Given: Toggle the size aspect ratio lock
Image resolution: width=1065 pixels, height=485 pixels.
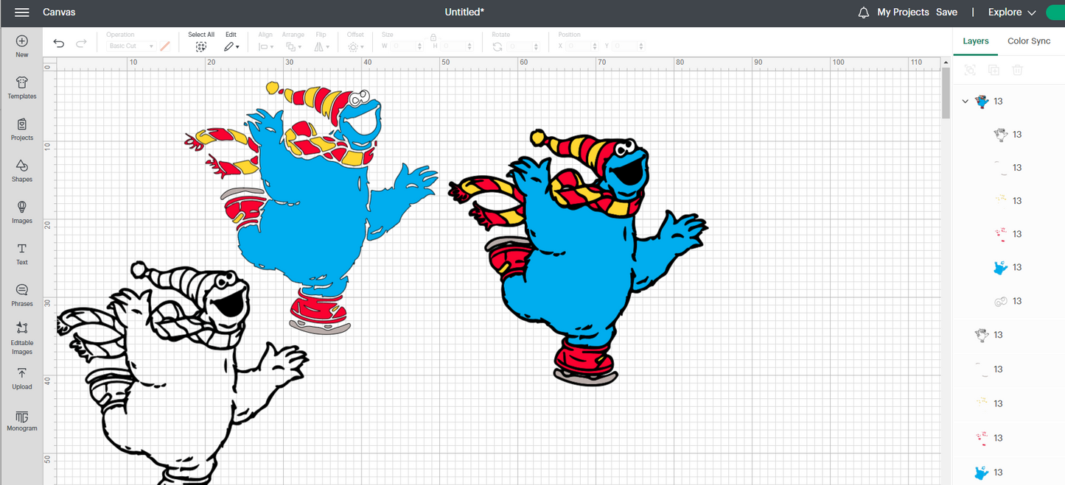Looking at the screenshot, I should pyautogui.click(x=433, y=38).
